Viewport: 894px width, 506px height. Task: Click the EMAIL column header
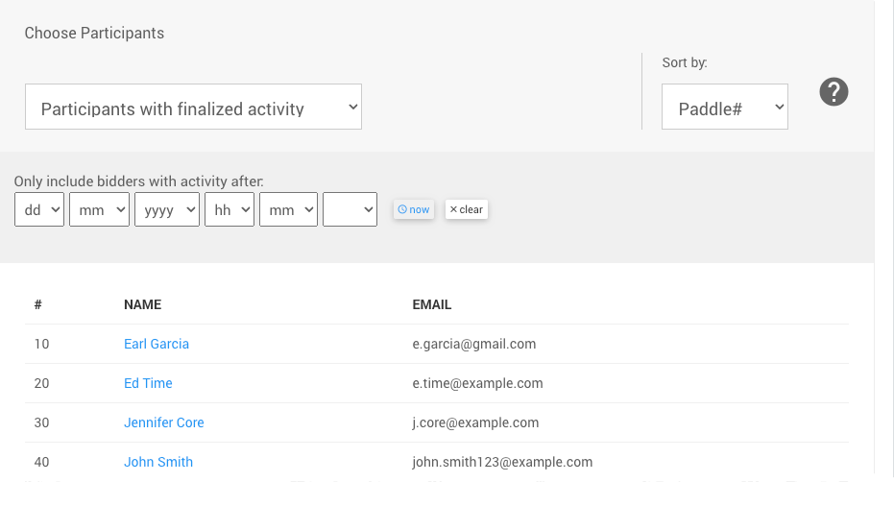coord(432,304)
